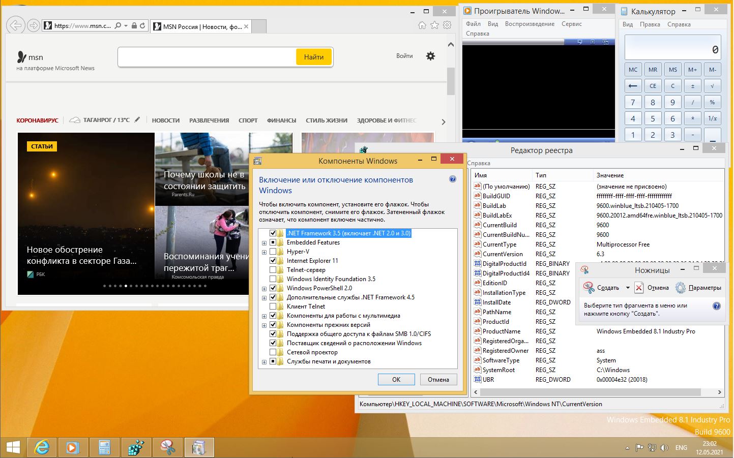Uncheck Windows PowerShell 2.0 checkbox
Image resolution: width=734 pixels, height=458 pixels.
pyautogui.click(x=273, y=288)
